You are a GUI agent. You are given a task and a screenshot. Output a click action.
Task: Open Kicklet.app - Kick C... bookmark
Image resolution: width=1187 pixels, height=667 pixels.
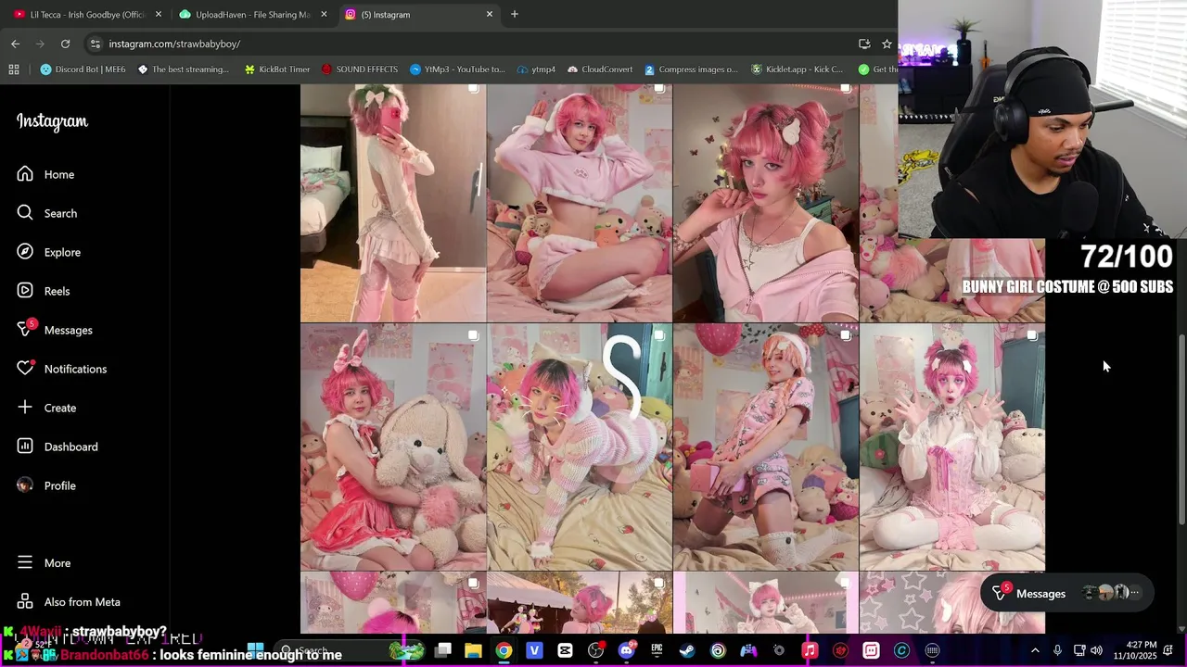797,69
